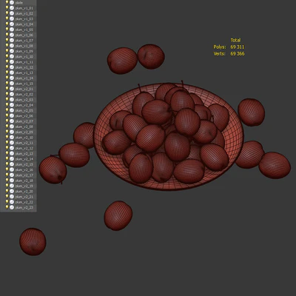Click the object icon beside plum_v2_11
The width and height of the screenshot is (296, 296).
point(12,143)
